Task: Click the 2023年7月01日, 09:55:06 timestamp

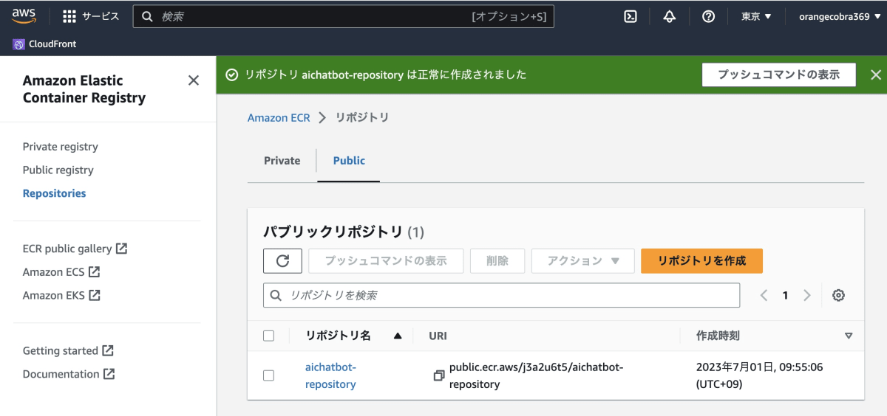Action: [760, 375]
